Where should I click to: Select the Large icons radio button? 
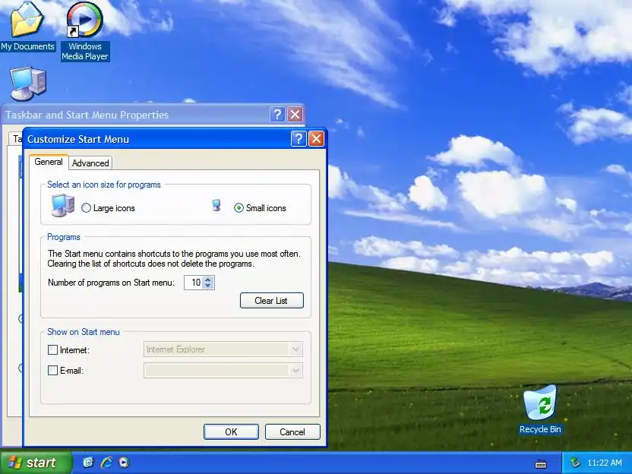click(x=86, y=208)
